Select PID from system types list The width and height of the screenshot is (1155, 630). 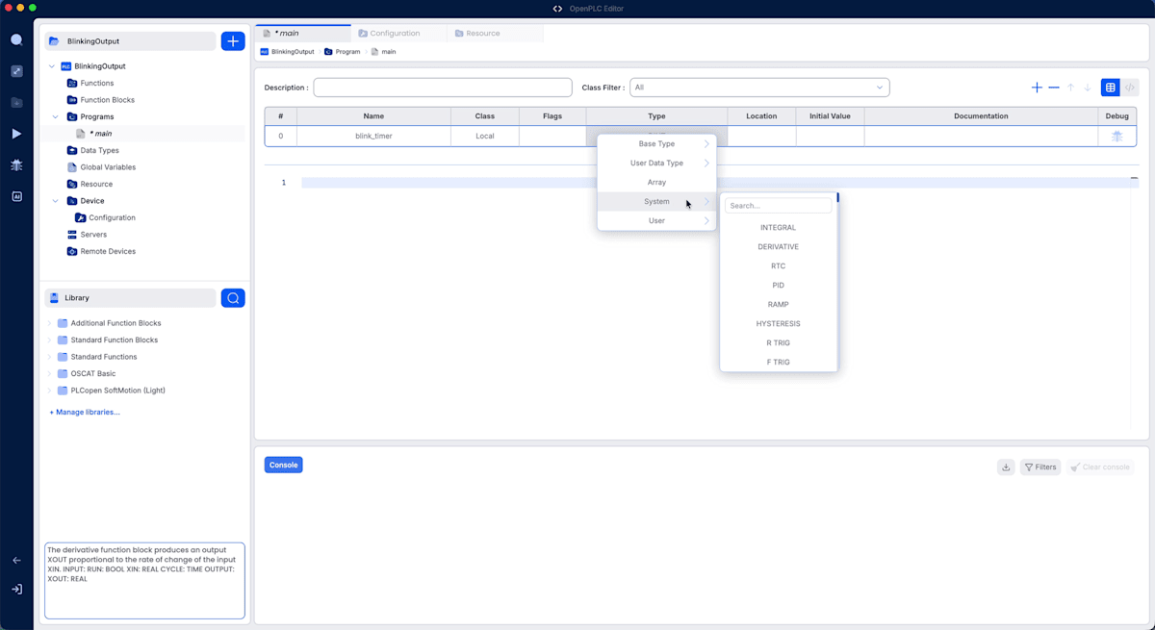click(779, 286)
